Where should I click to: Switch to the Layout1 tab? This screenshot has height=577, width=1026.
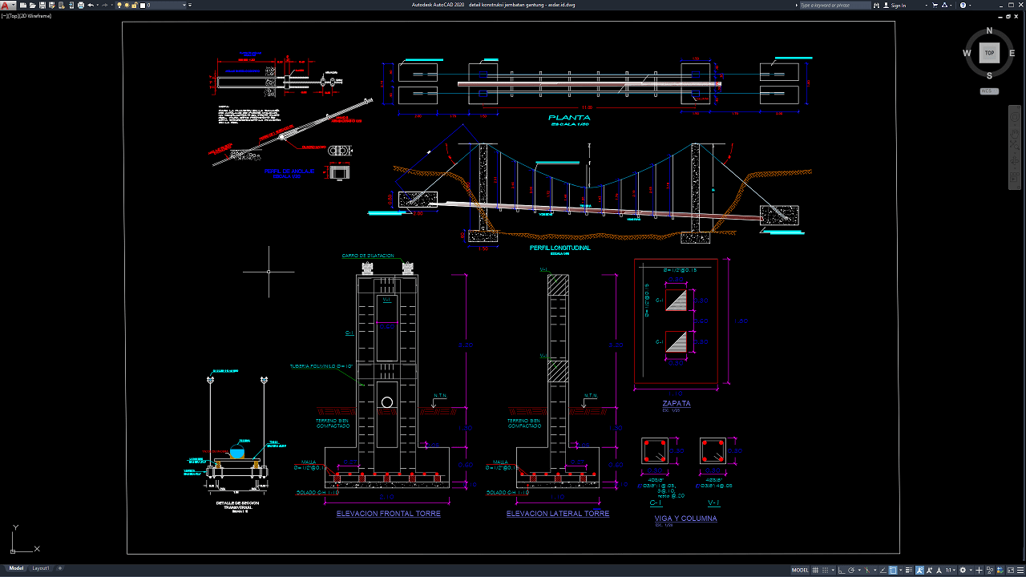pos(40,568)
